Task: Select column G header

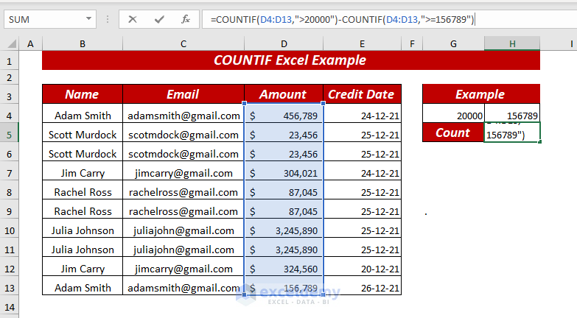Action: [x=453, y=43]
